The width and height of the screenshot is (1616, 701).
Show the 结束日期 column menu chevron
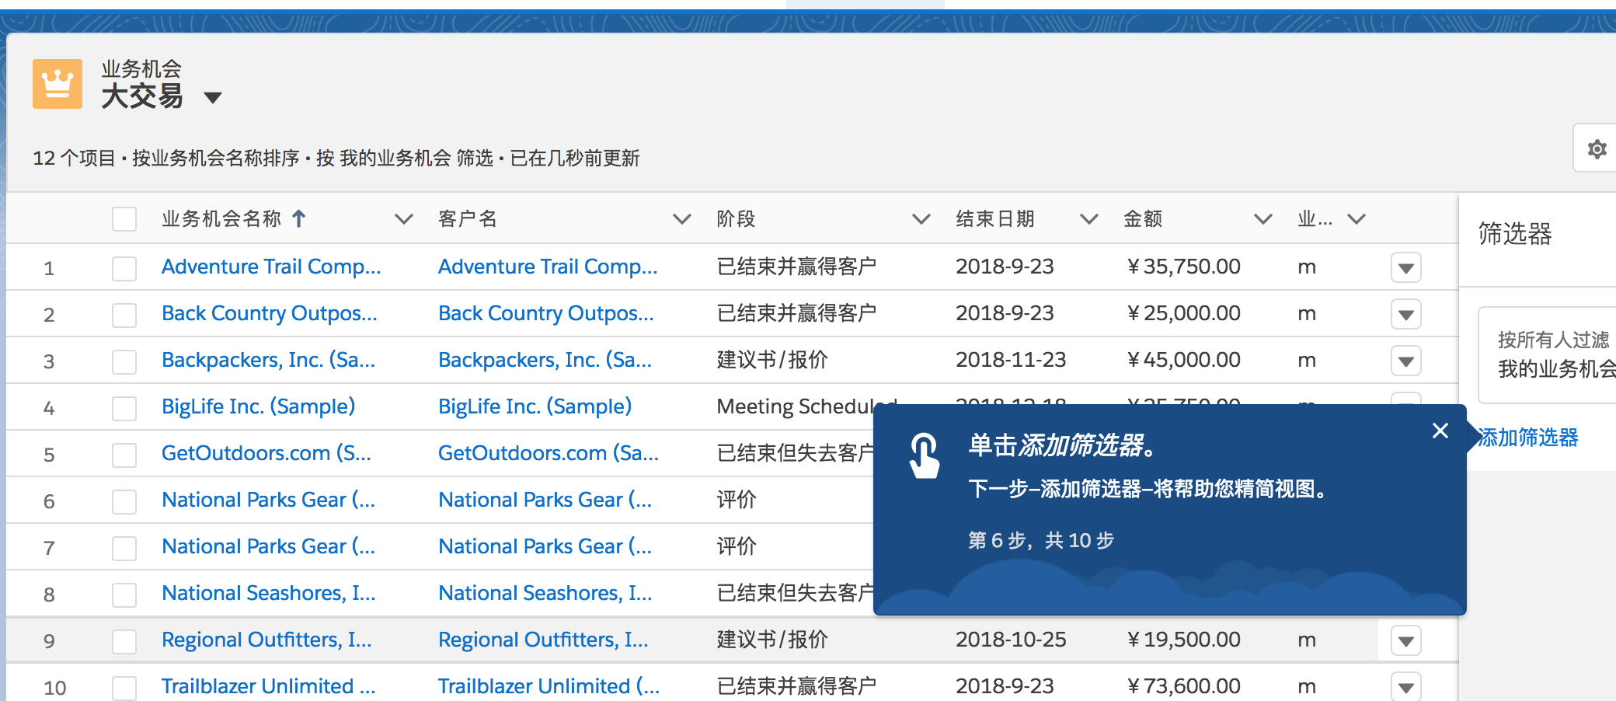1089,219
